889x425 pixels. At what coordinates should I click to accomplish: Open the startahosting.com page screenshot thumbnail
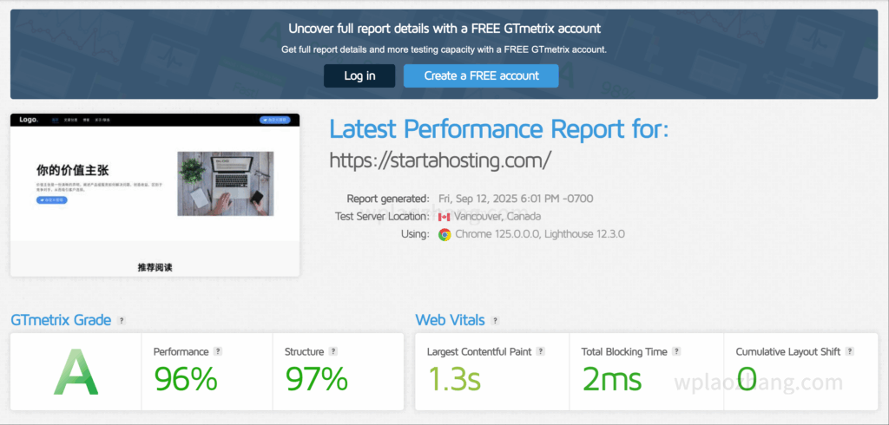[155, 195]
